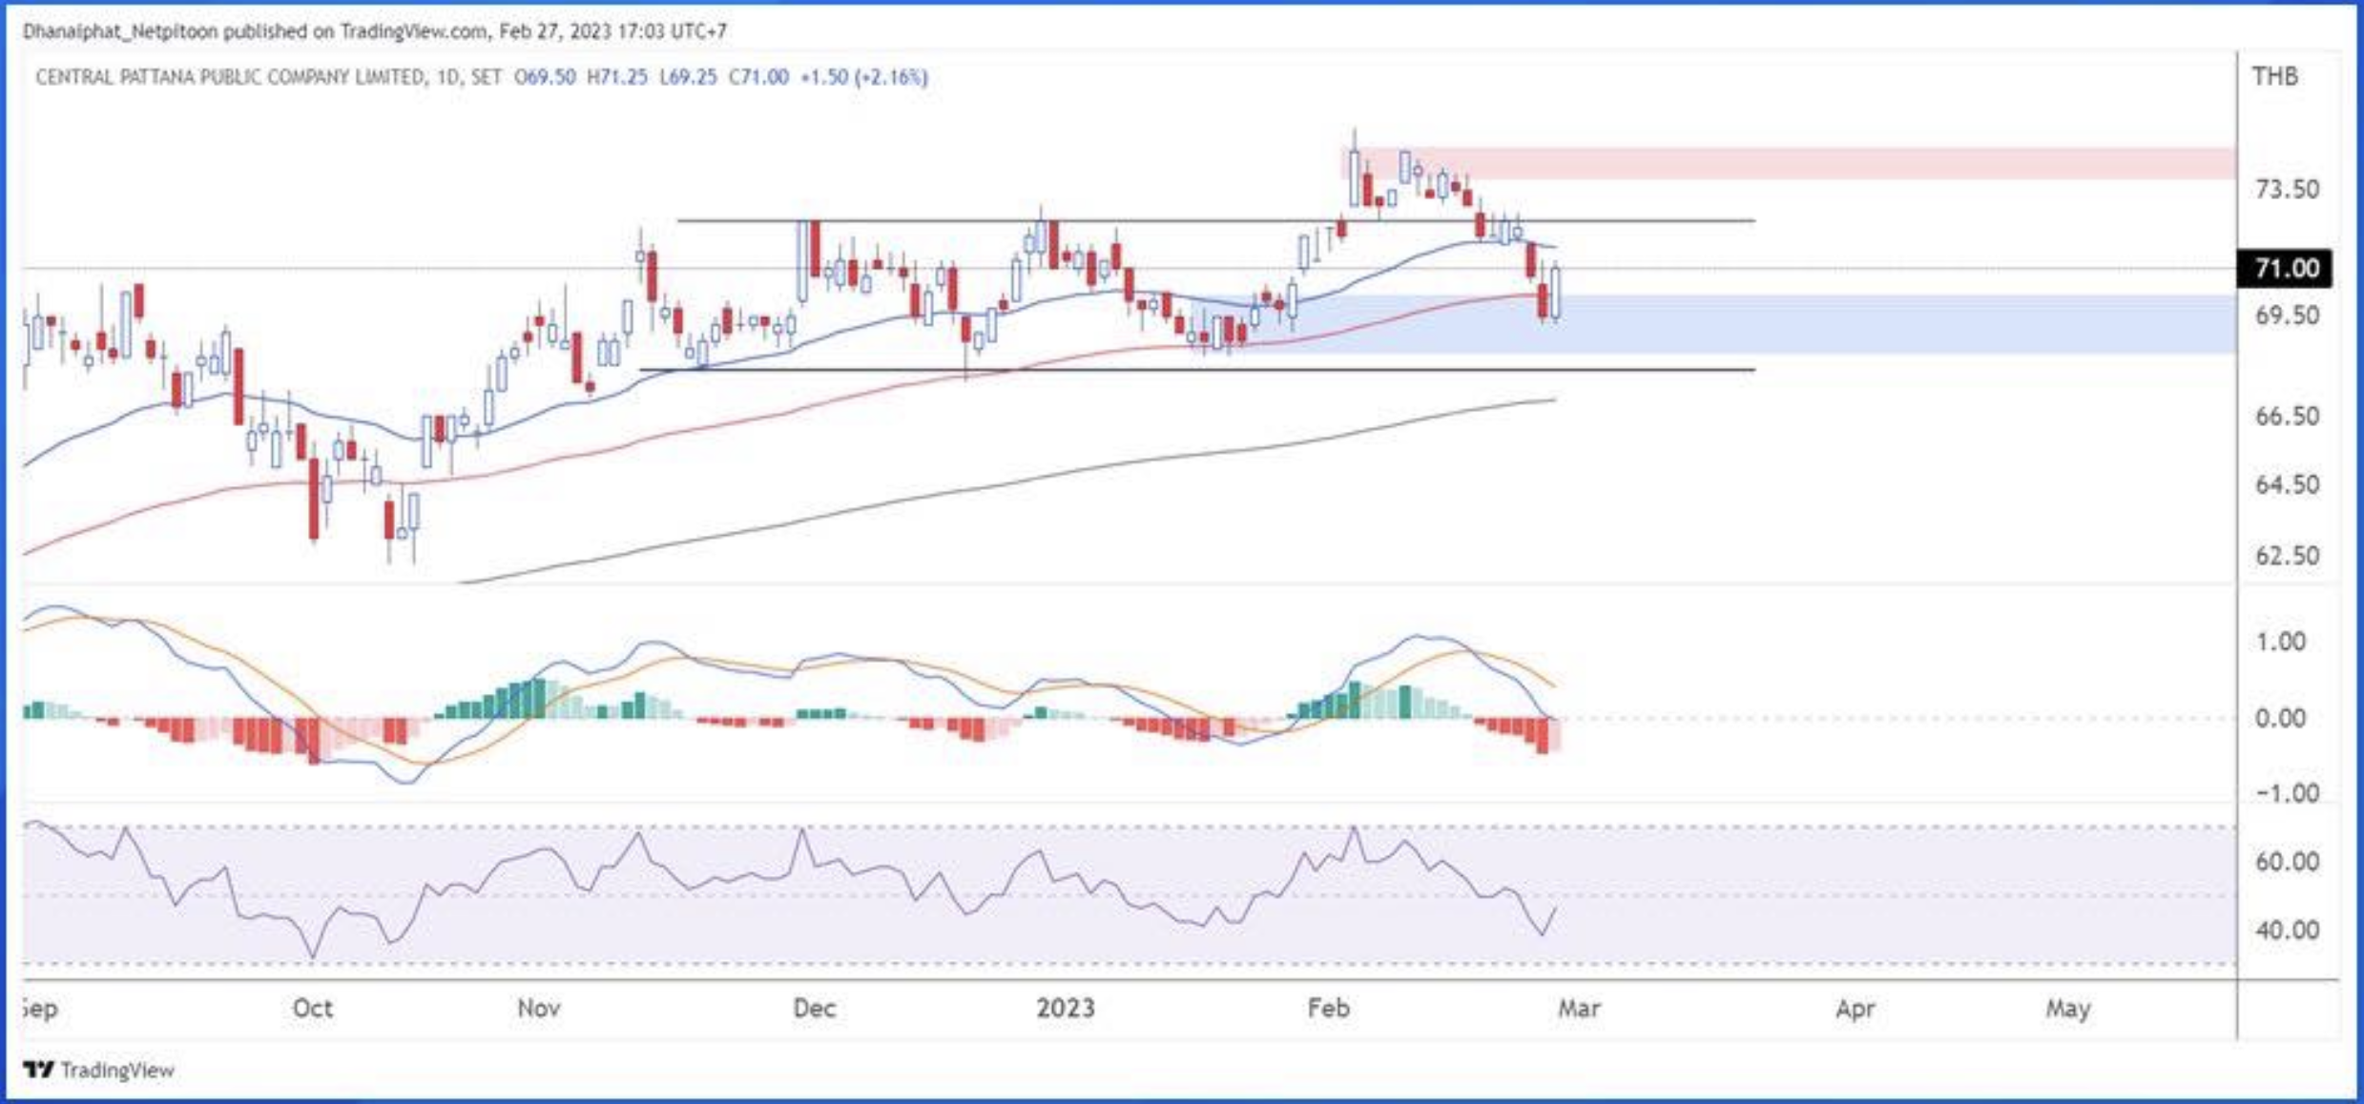Image resolution: width=2364 pixels, height=1104 pixels.
Task: Click the '64.50' price axis label
Action: point(2287,484)
